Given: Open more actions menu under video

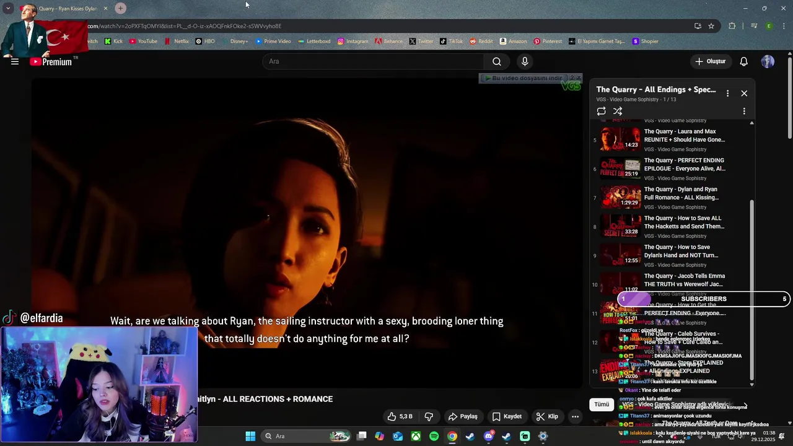Looking at the screenshot, I should point(575,416).
